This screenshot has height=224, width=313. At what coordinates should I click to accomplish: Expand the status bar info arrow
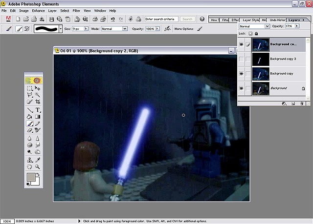point(79,221)
